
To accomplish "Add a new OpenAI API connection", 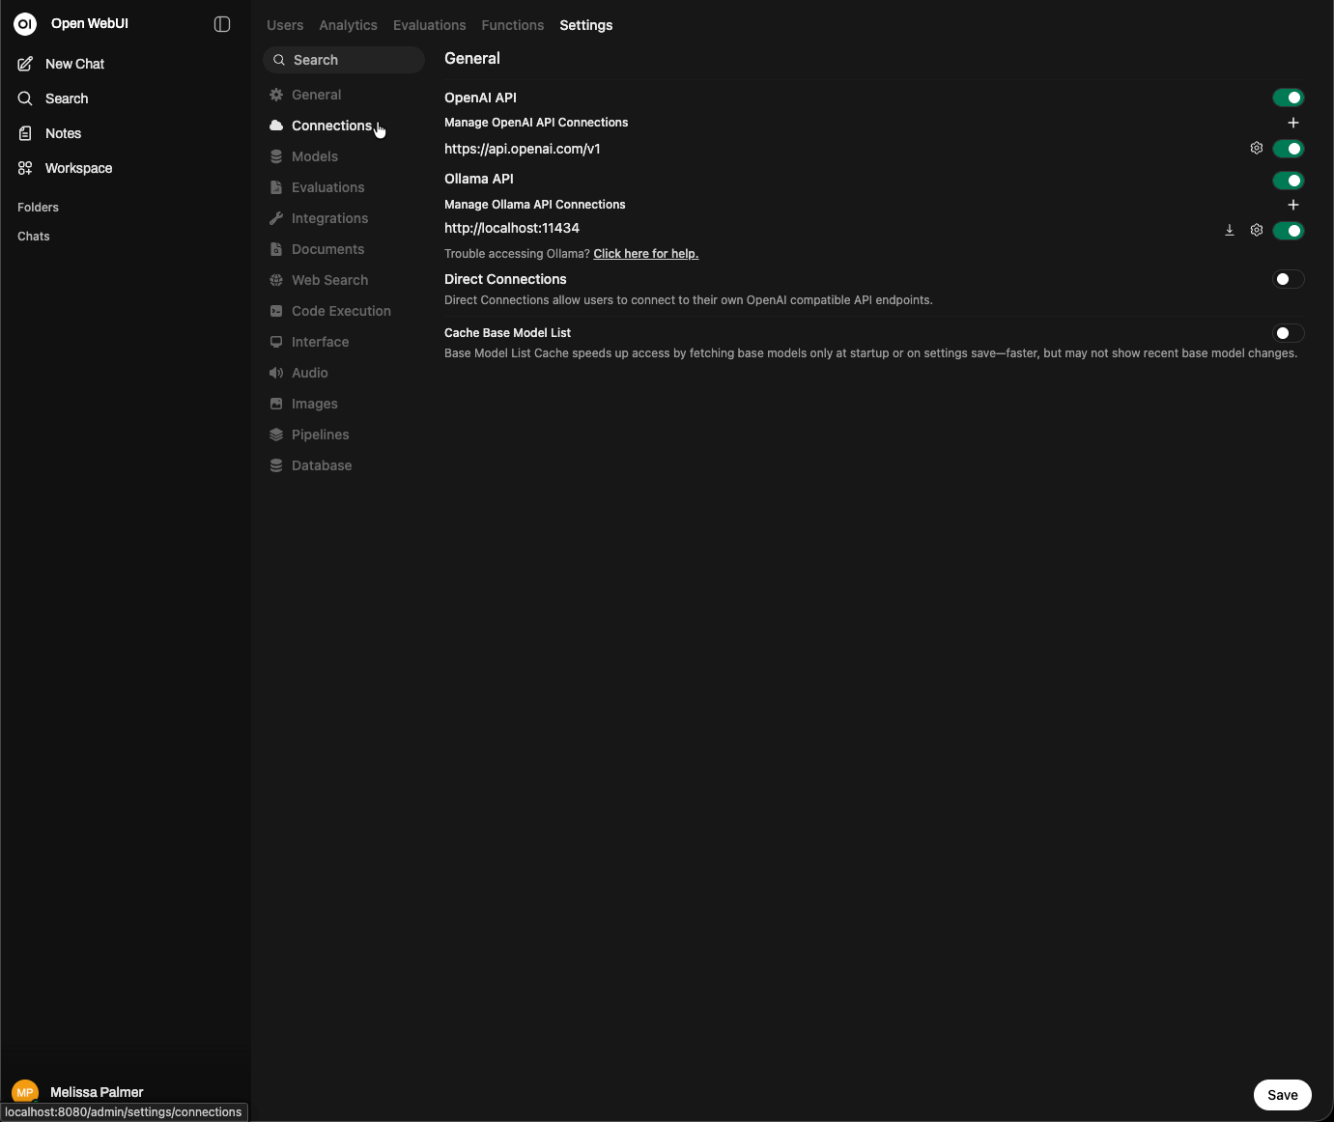I will (x=1293, y=123).
